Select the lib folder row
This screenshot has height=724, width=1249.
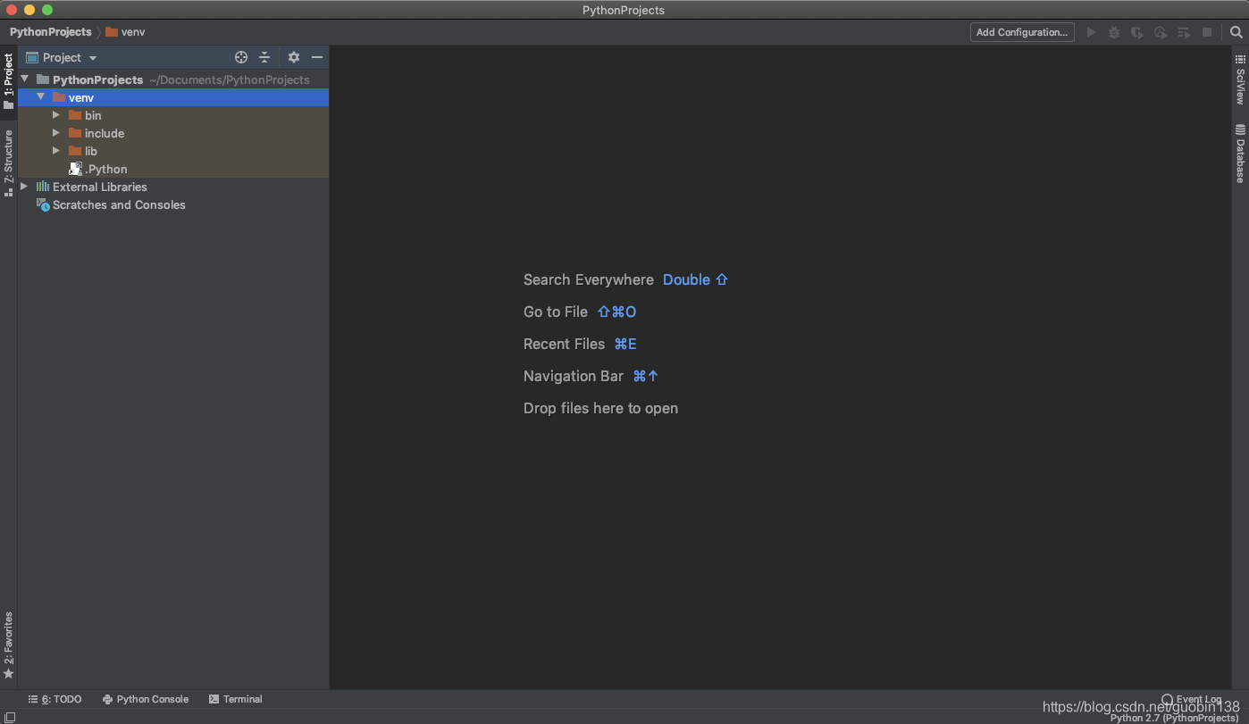173,151
